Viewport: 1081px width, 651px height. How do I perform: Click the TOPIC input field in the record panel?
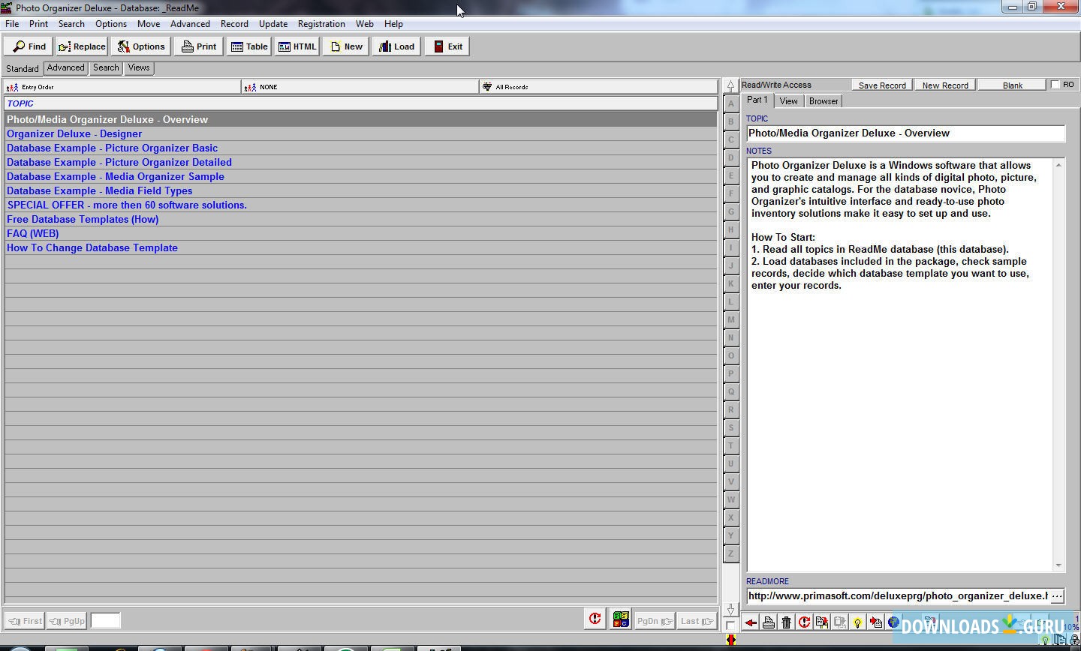pyautogui.click(x=905, y=133)
